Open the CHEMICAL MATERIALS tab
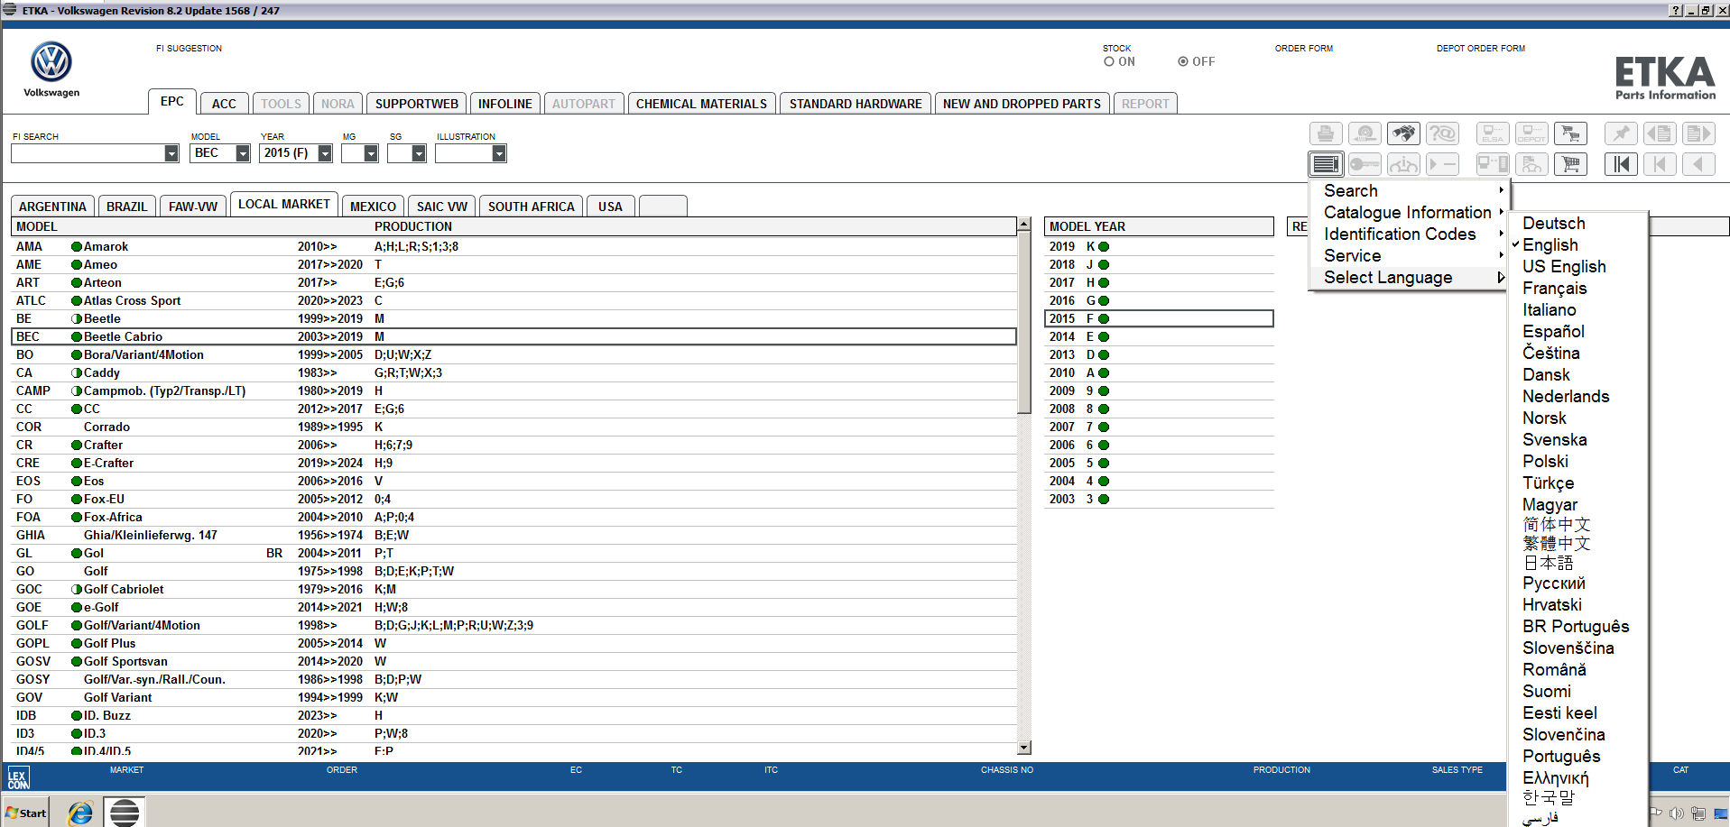Image resolution: width=1730 pixels, height=827 pixels. pyautogui.click(x=701, y=104)
